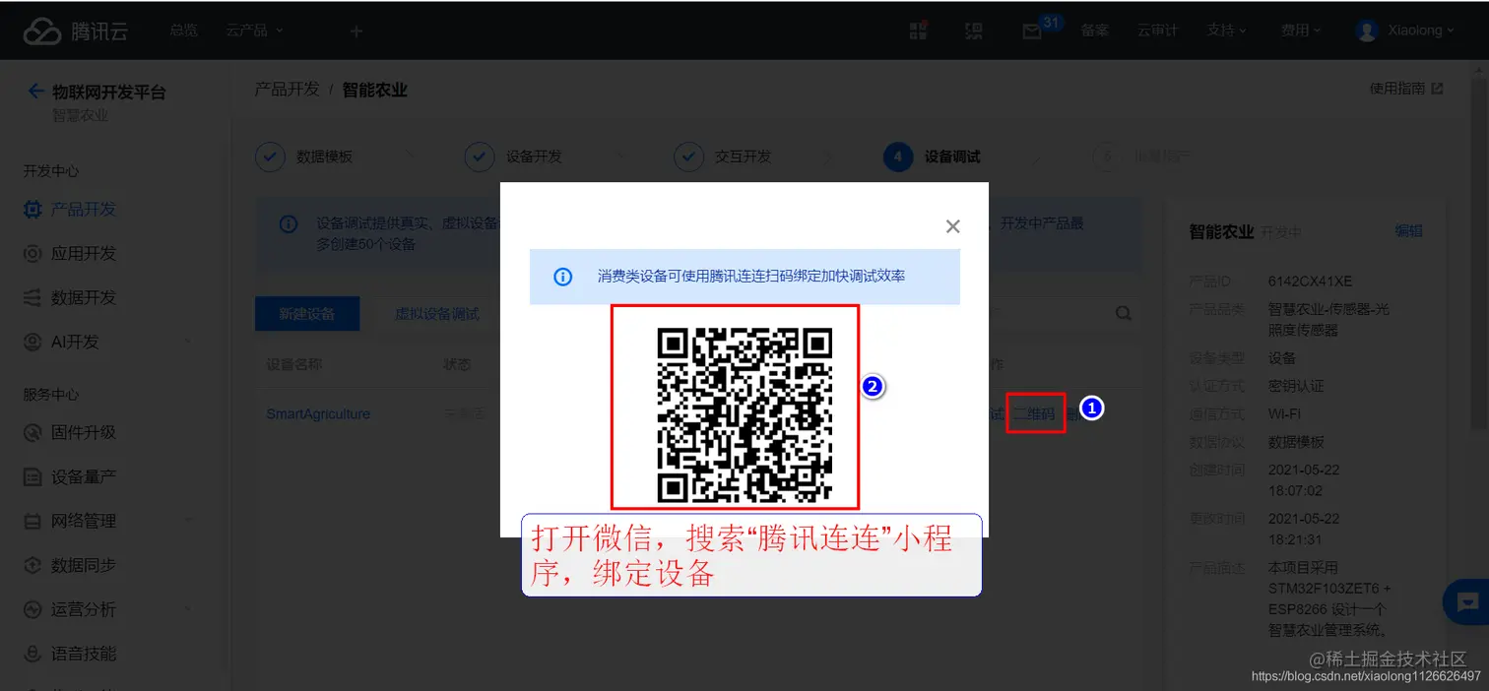This screenshot has width=1489, height=691.
Task: Click the info icon in dialog banner
Action: point(563,277)
